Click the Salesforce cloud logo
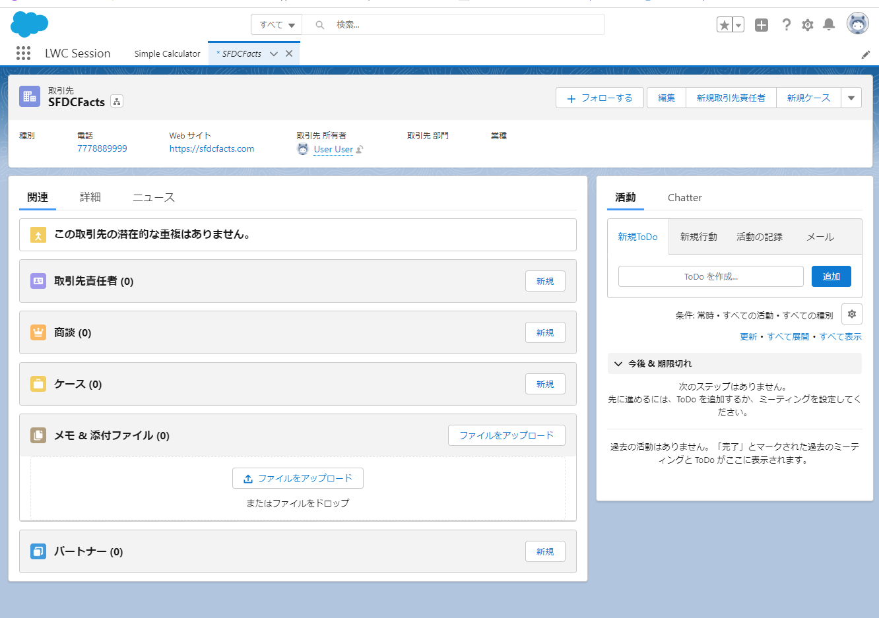Screen dimensions: 879x618 click(30, 24)
